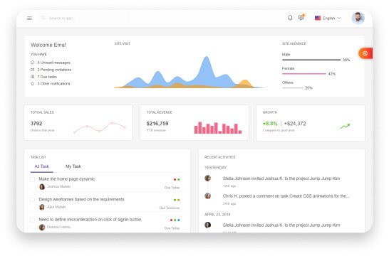This screenshot has height=256, width=389.
Task: Switch to the All Task tab
Action: 41,166
